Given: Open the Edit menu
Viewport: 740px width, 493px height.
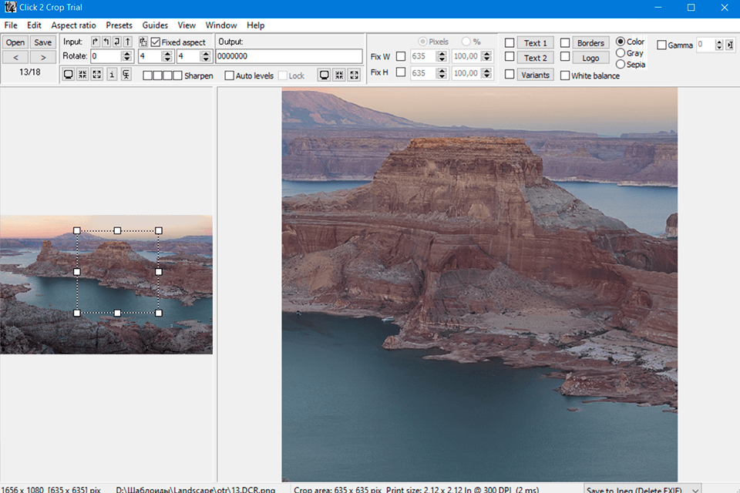Looking at the screenshot, I should click(x=34, y=25).
